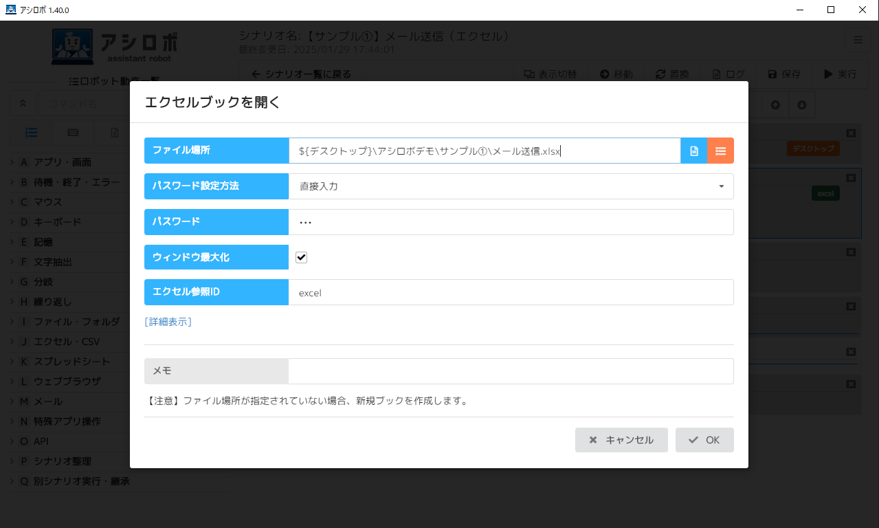The height and width of the screenshot is (528, 879).
Task: Delete the step tagged デスクトップ with its X icon
Action: coord(851,133)
